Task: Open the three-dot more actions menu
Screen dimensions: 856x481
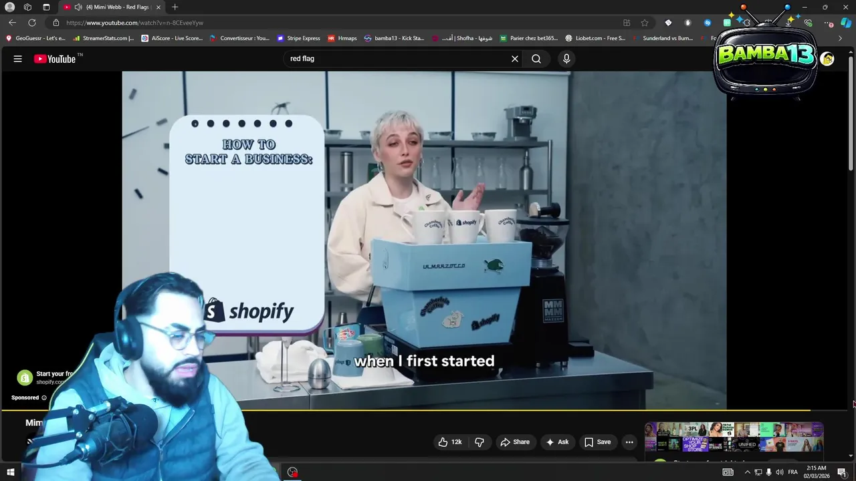Action: (629, 442)
